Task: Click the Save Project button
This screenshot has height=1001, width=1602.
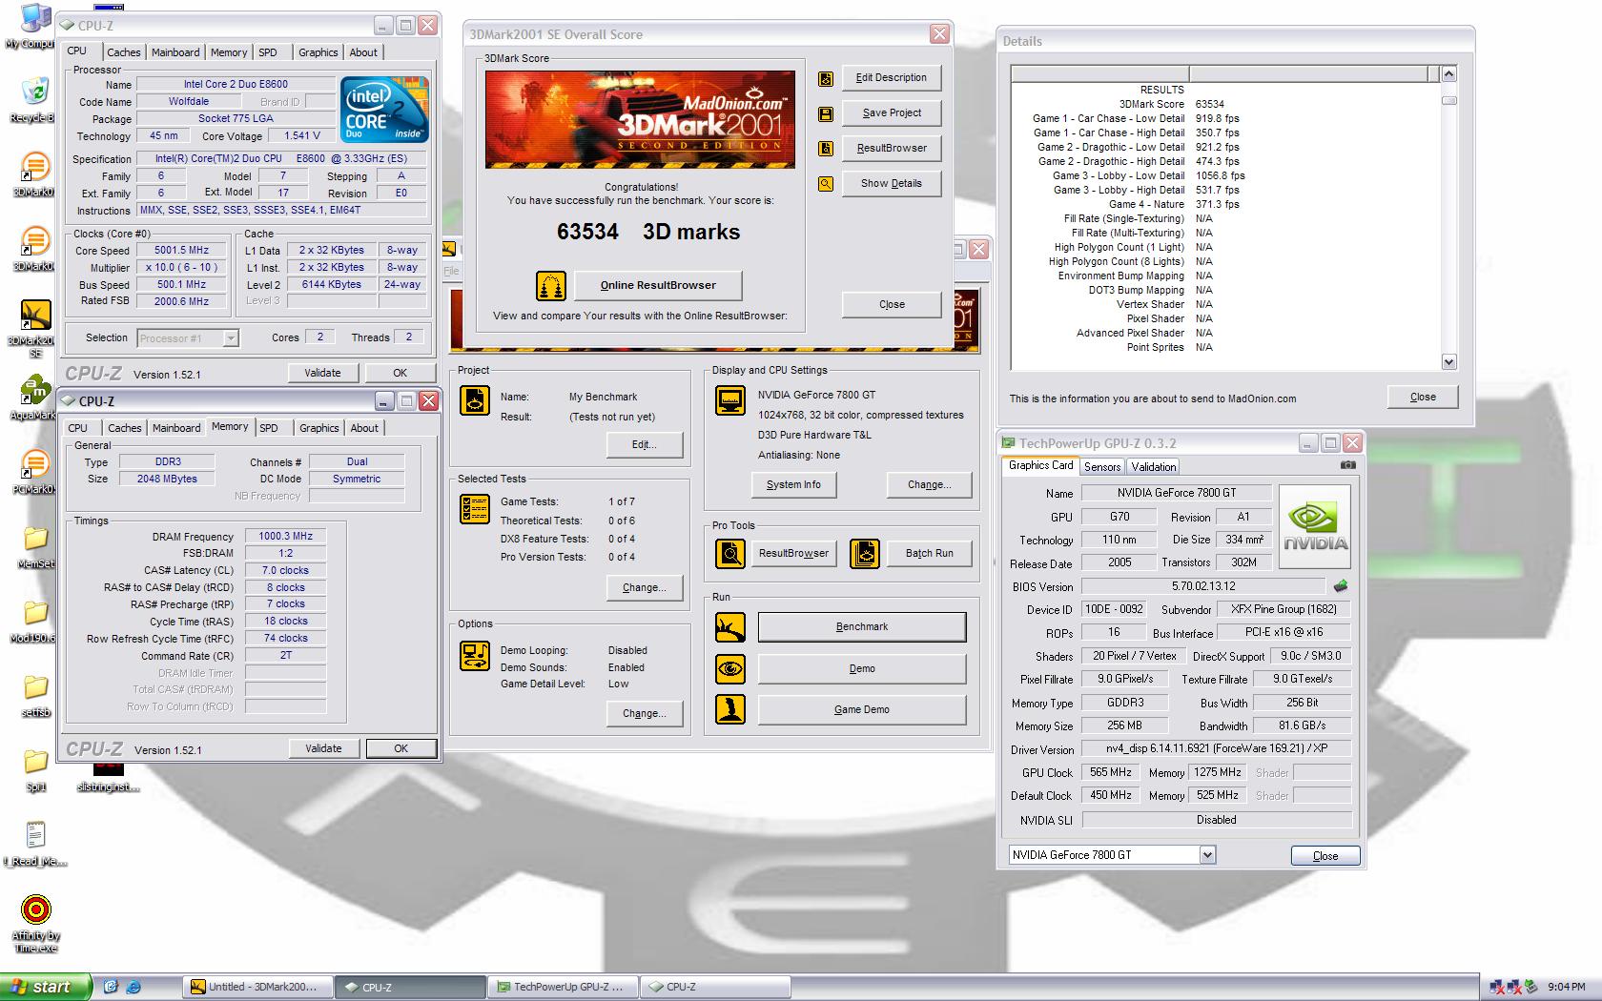Action: (892, 113)
